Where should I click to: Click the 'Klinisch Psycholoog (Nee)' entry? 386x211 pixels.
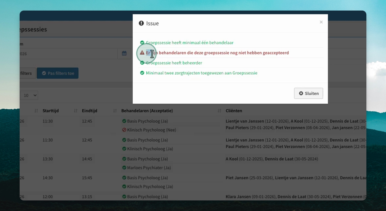click(x=151, y=130)
